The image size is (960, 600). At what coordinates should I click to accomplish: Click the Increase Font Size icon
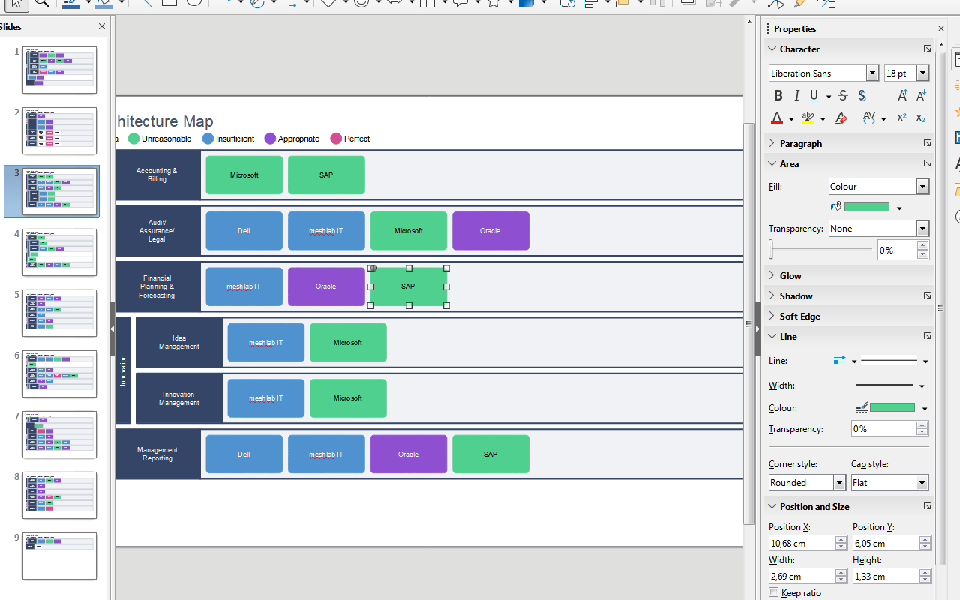(x=902, y=96)
